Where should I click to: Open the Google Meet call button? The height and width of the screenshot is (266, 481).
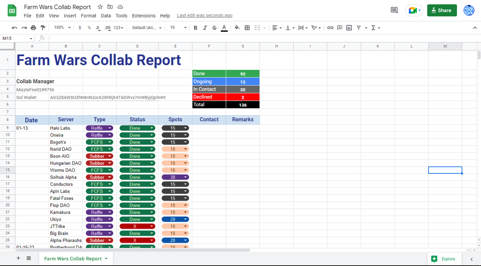click(x=414, y=10)
